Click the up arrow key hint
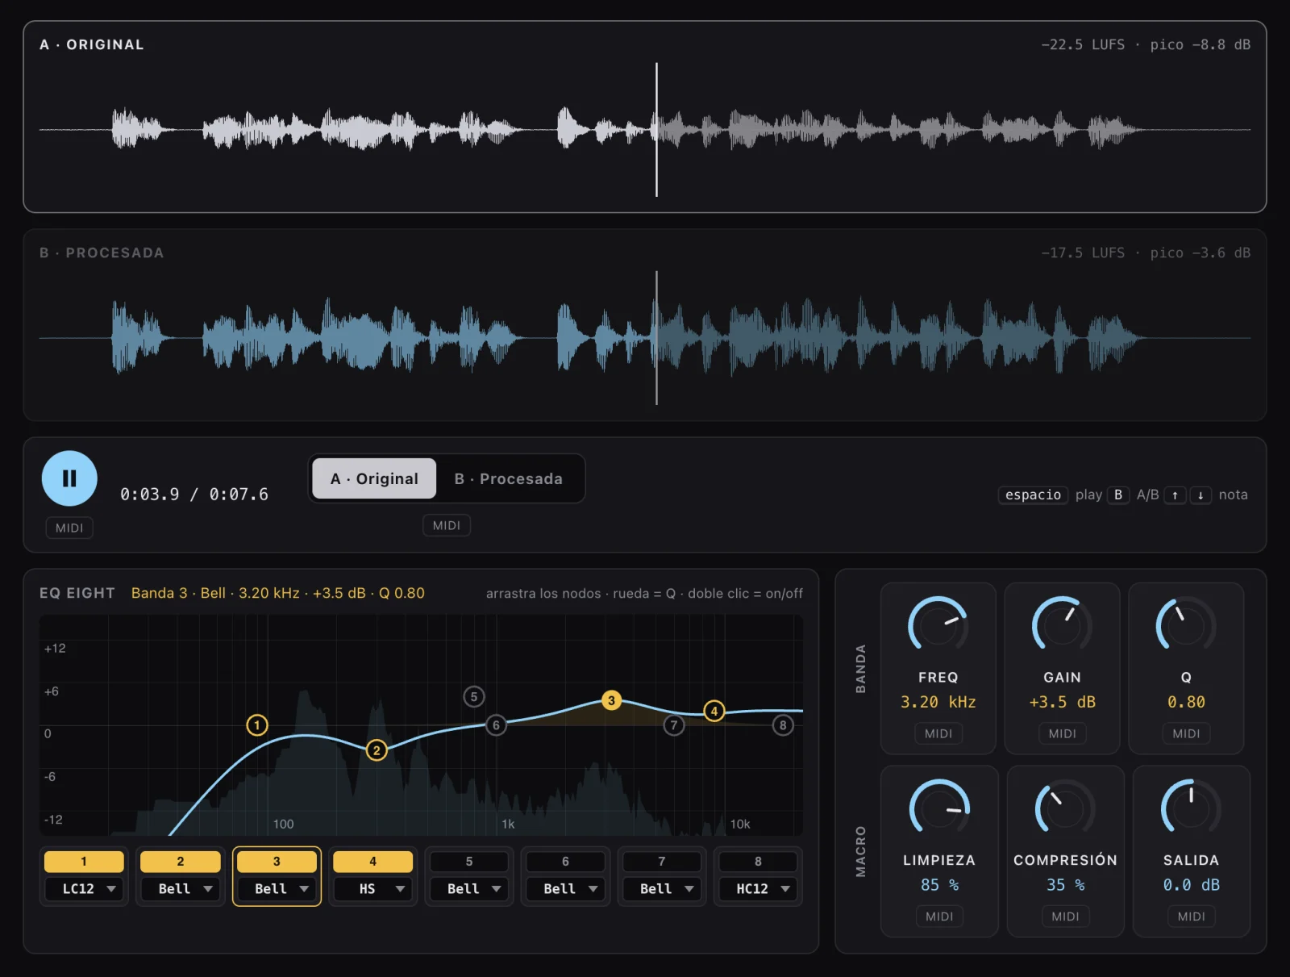Image resolution: width=1290 pixels, height=977 pixels. (1175, 495)
